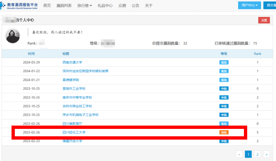Open the 宣城市工业学校 report link
This screenshot has height=161, width=276.
tap(74, 89)
